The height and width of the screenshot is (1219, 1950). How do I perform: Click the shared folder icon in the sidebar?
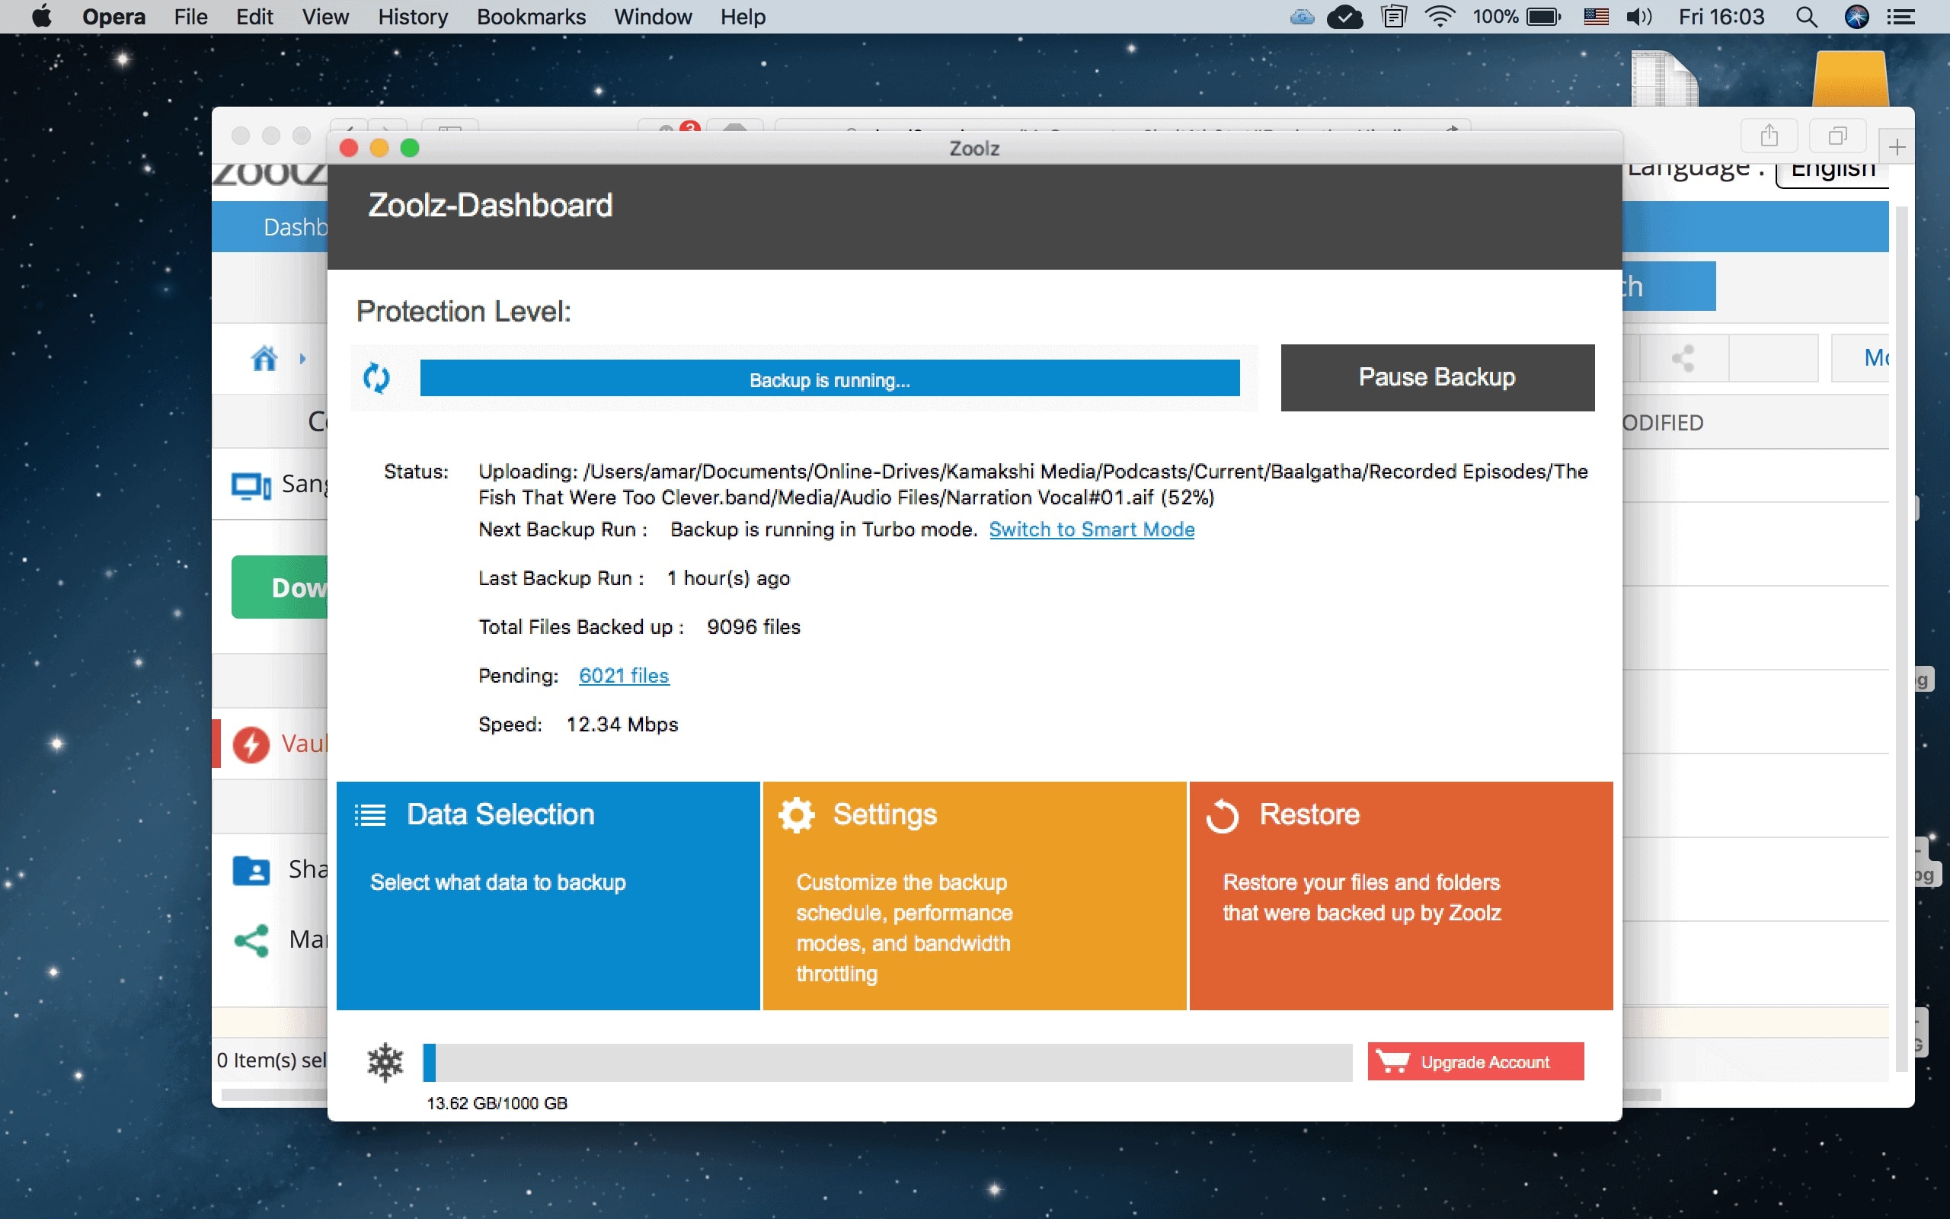click(251, 870)
